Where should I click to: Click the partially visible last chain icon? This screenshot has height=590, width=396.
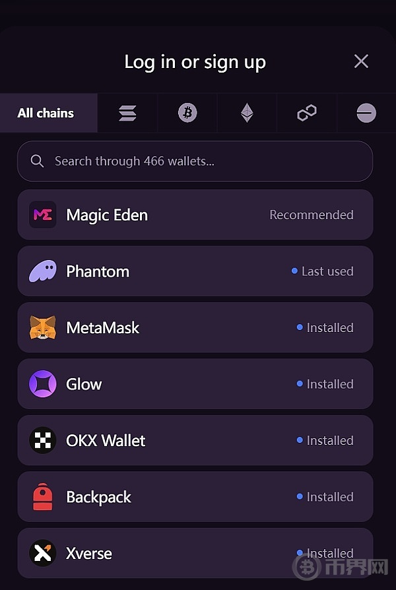tap(366, 114)
